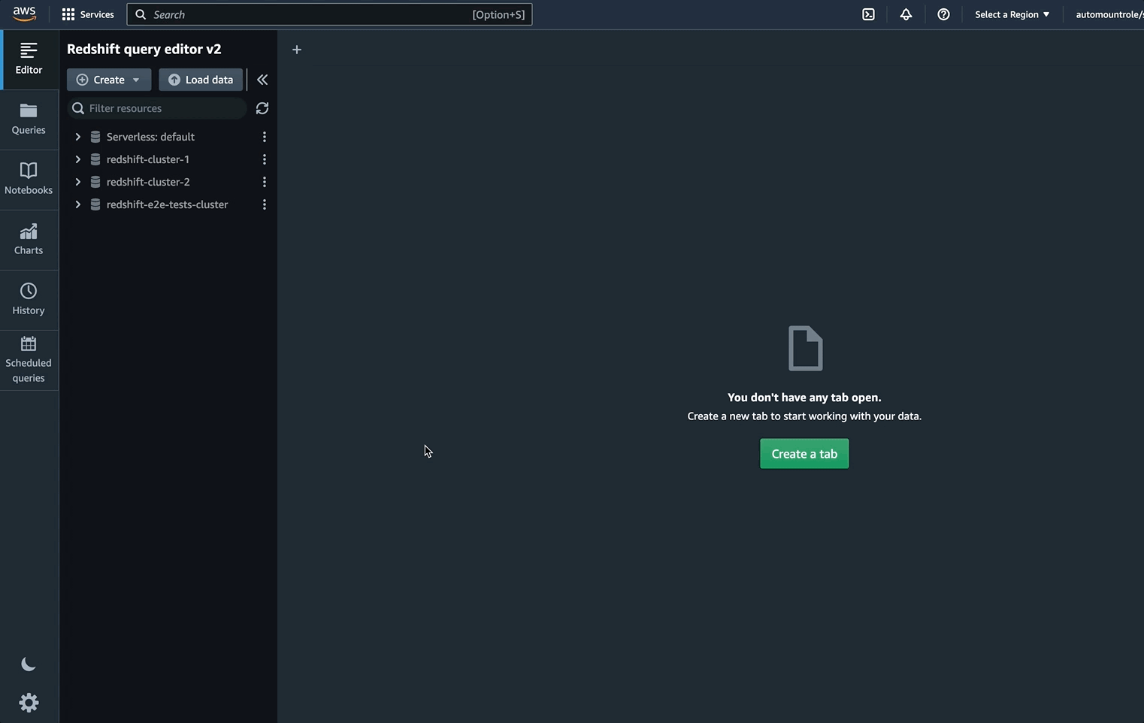Open the AWS home logo
This screenshot has height=723, width=1144.
24,14
